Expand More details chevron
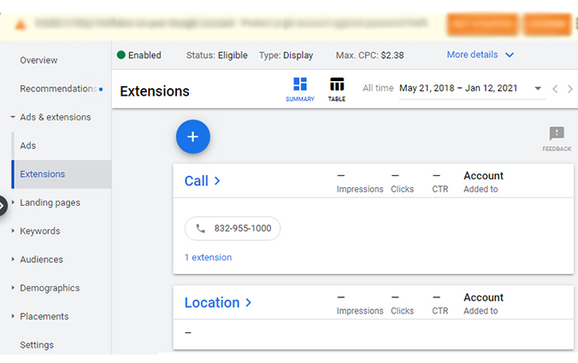Viewport: 578px width, 363px height. (x=510, y=56)
